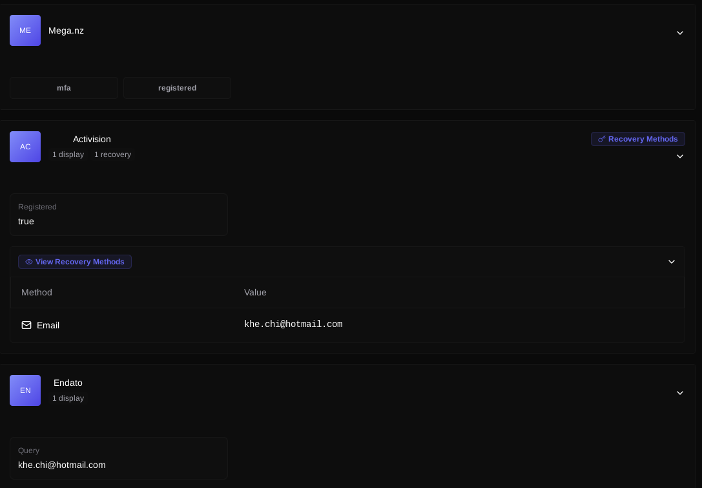Click the Endato Query field value
Screen dimensions: 702x488
62,465
